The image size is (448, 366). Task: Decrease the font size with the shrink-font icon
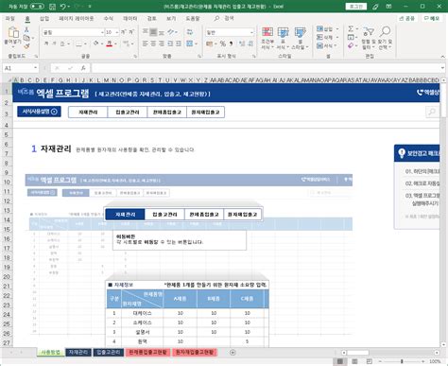coord(131,32)
